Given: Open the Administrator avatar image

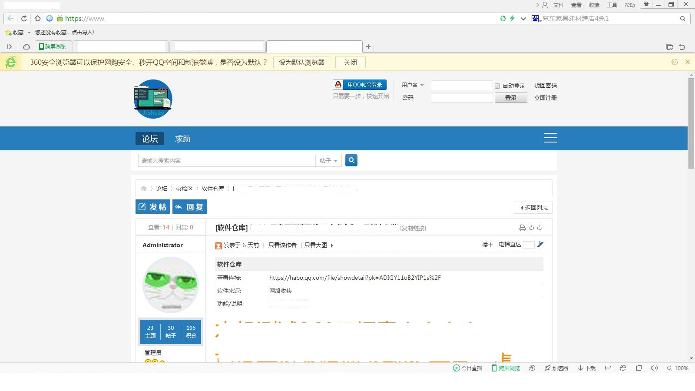Looking at the screenshot, I should [x=171, y=285].
